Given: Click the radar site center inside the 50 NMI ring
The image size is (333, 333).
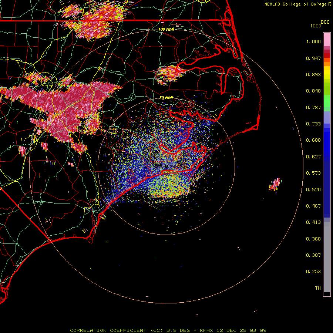Looking at the screenshot, I should tap(166, 166).
